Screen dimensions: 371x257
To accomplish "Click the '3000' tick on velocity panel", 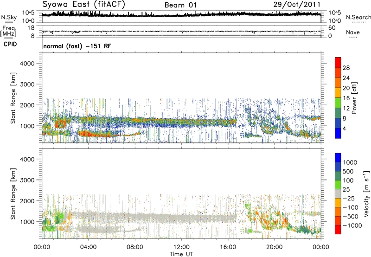I will pos(27,180).
